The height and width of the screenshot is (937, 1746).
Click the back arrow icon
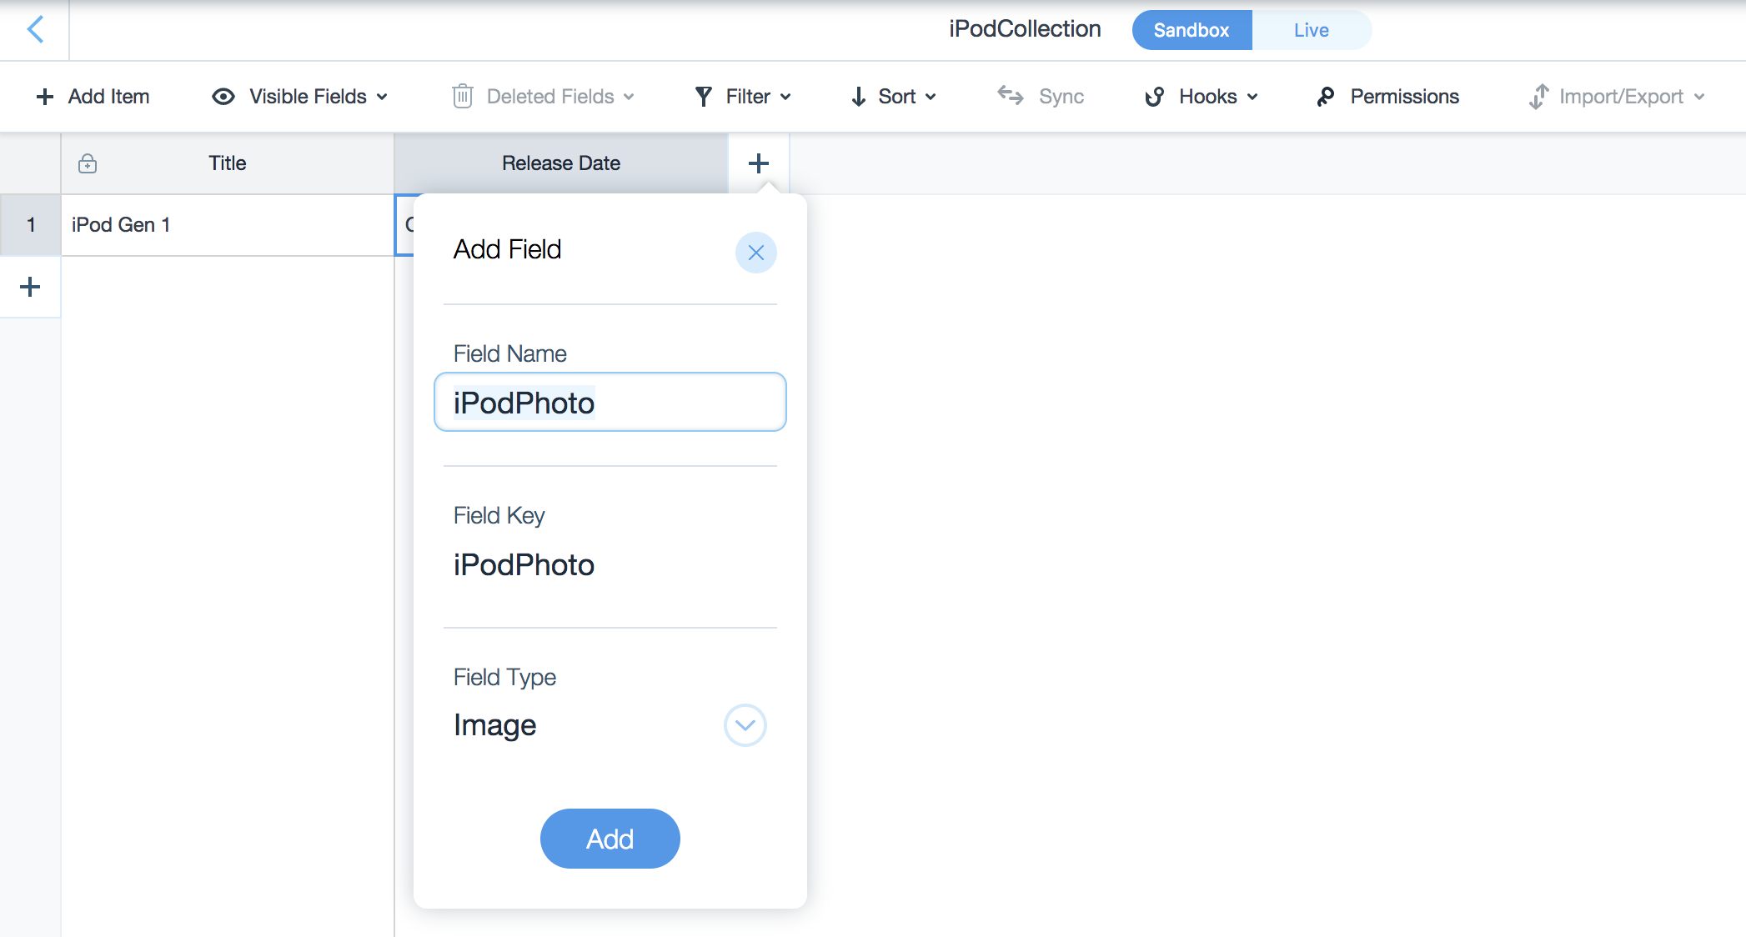tap(35, 30)
